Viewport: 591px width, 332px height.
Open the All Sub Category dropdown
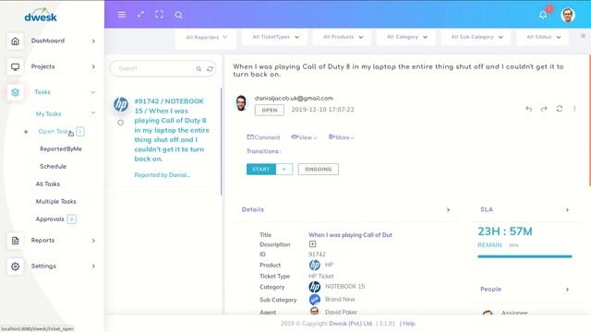point(476,37)
